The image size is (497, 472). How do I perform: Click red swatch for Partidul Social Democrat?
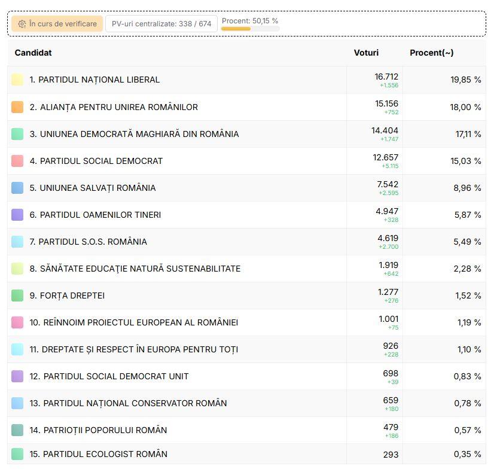click(x=17, y=161)
